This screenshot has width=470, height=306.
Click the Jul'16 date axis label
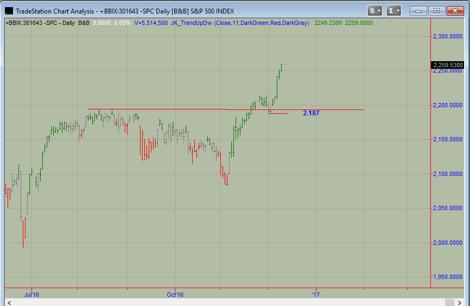[x=32, y=295]
